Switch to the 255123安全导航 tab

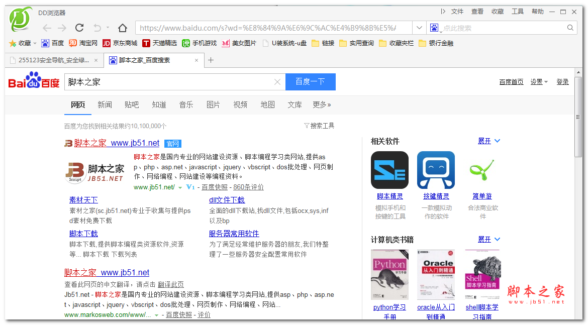[x=54, y=60]
